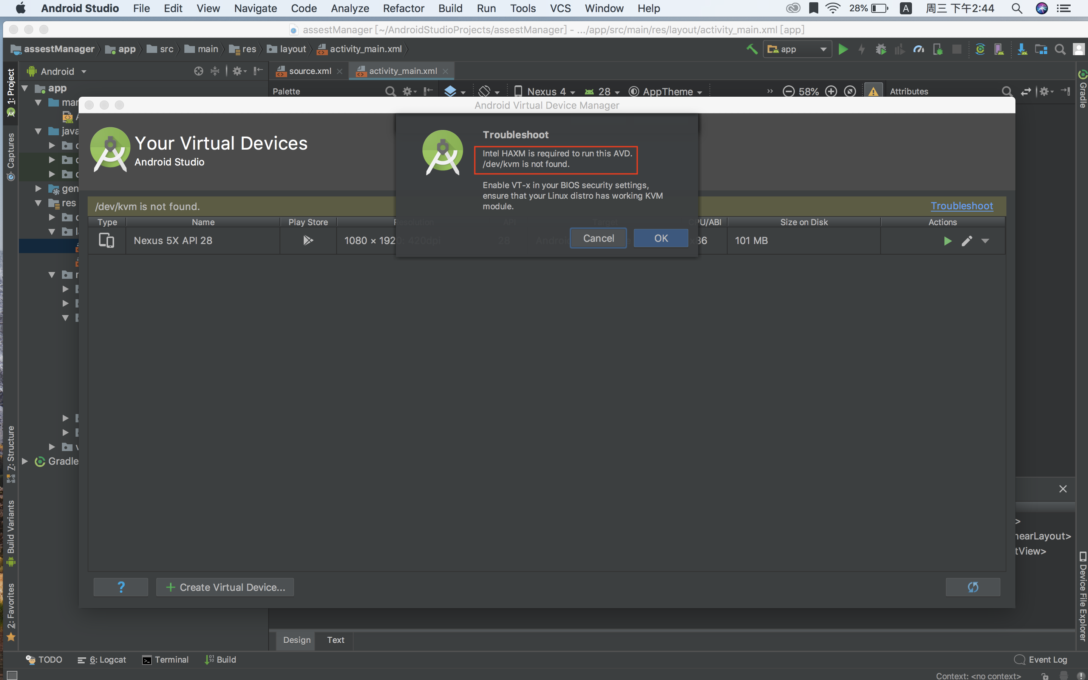Image resolution: width=1088 pixels, height=680 pixels.
Task: Click layout breadcrumb in navigation bar
Action: [x=286, y=49]
